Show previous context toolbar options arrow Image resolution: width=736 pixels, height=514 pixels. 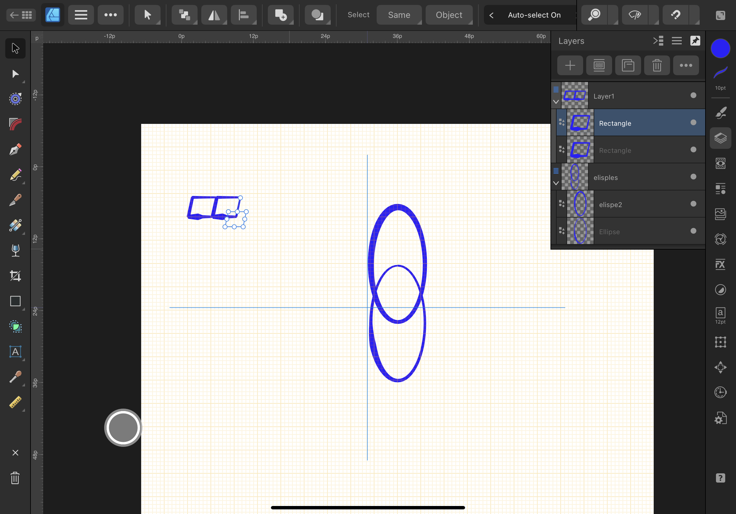(491, 15)
